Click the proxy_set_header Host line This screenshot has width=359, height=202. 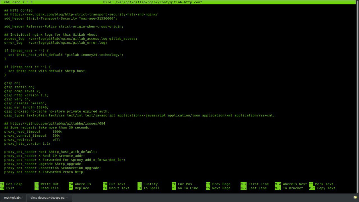point(50,152)
